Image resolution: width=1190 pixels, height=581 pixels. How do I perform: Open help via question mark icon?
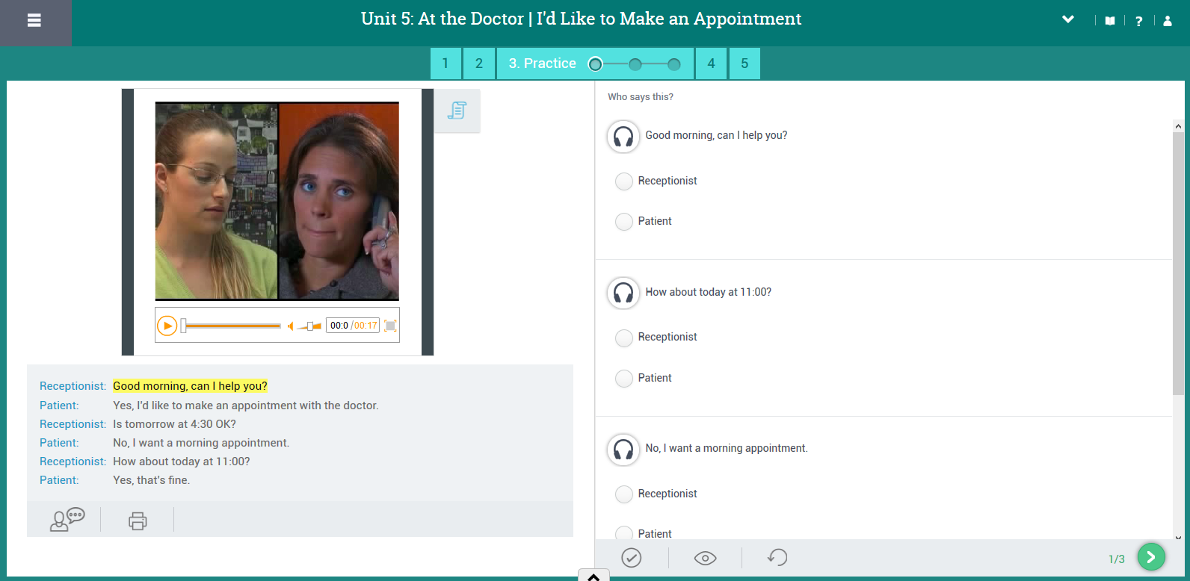tap(1138, 21)
